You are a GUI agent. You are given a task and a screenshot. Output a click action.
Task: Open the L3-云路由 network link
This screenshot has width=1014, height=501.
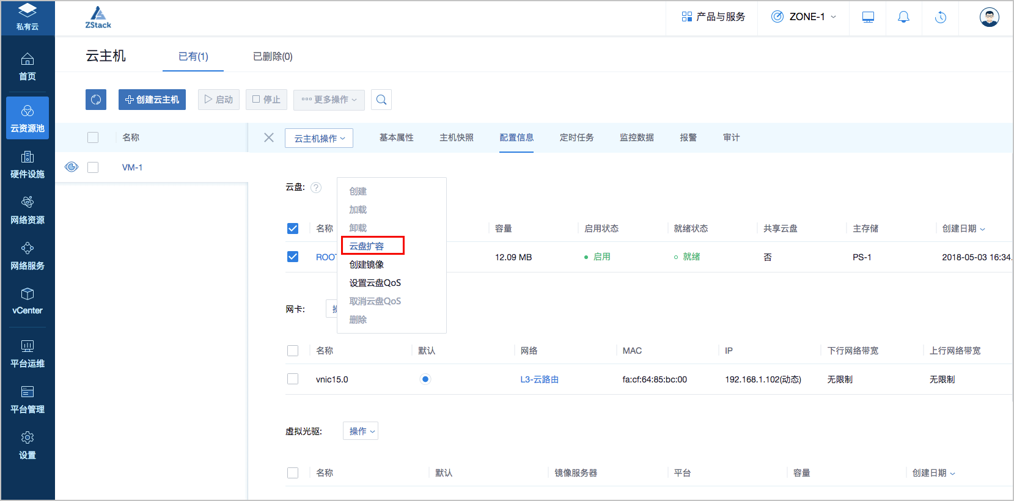[539, 379]
